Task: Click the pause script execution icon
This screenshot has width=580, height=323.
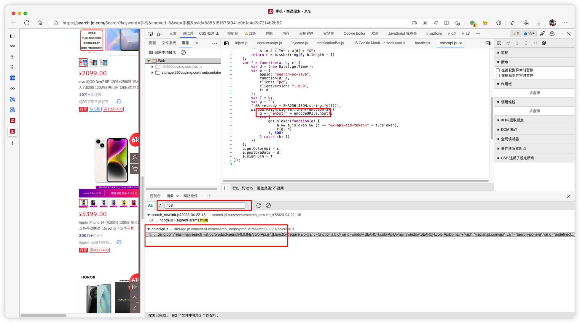Action: click(499, 43)
